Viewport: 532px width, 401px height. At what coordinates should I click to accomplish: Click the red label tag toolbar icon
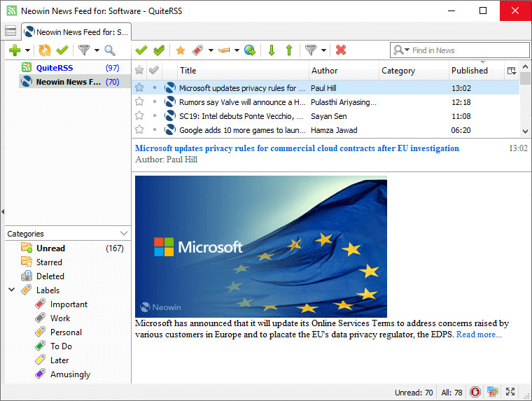click(x=198, y=50)
